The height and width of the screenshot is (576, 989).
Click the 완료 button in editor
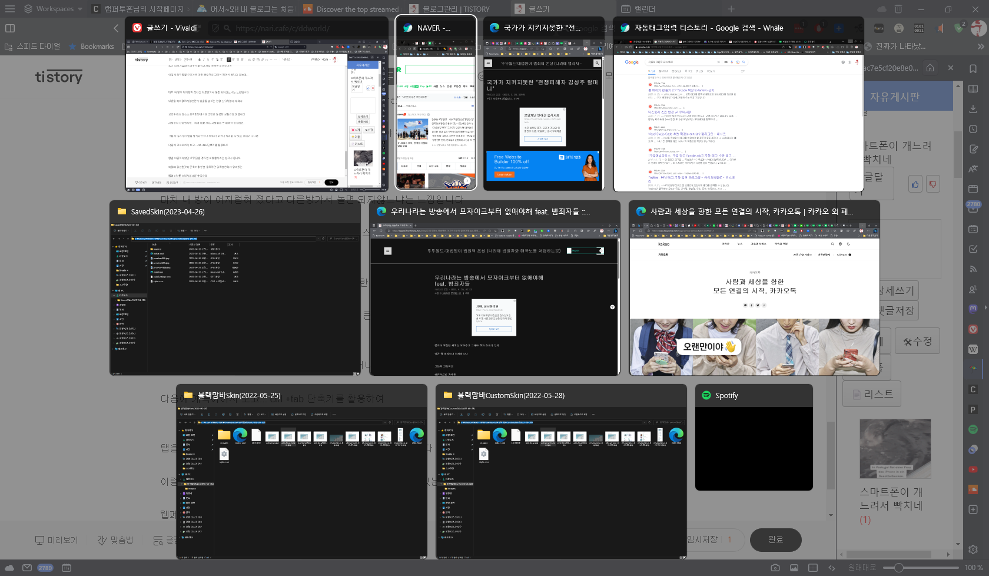tap(776, 539)
